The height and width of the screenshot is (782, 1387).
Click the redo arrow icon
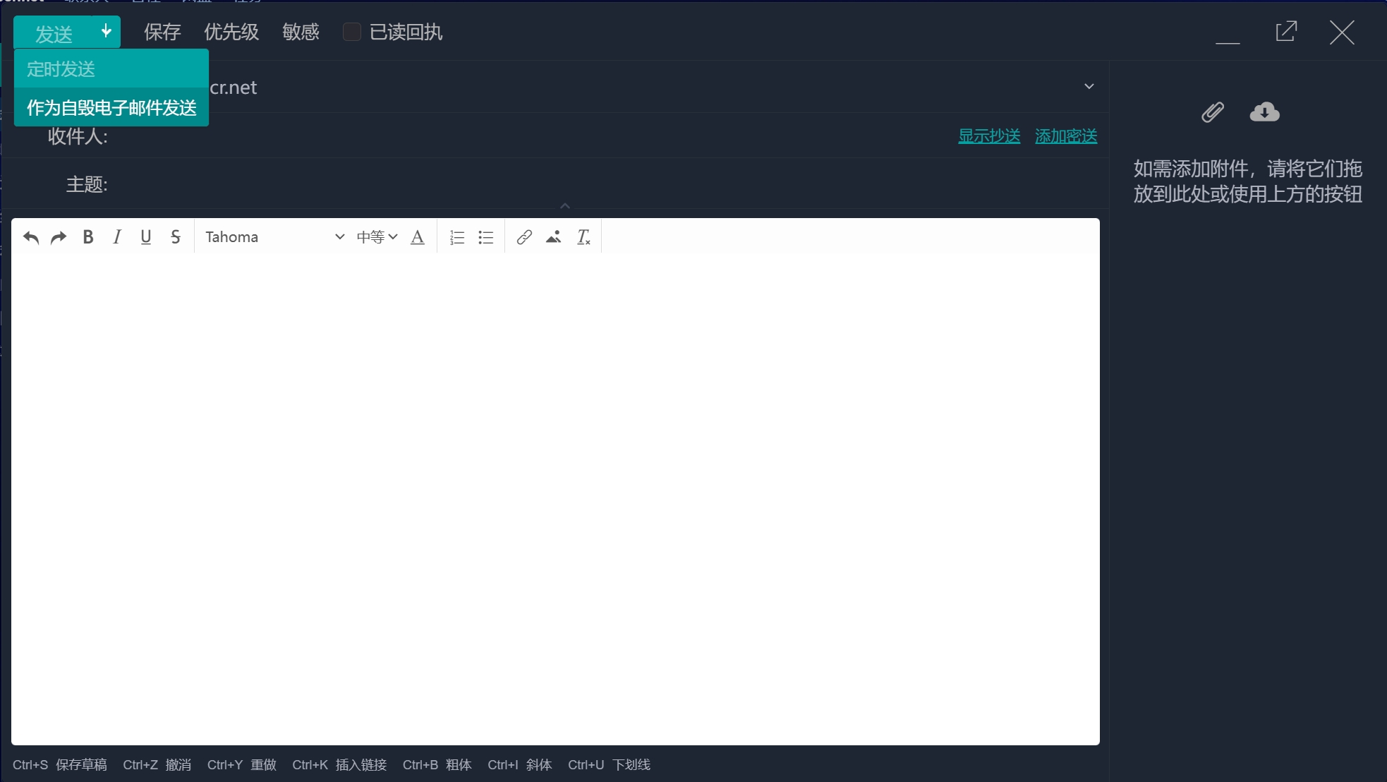(x=59, y=237)
